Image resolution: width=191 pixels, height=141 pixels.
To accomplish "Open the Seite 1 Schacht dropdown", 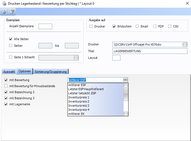I will point(76,57).
